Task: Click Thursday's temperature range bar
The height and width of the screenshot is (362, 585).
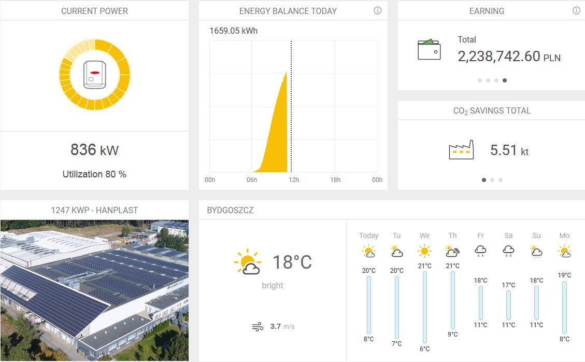Action: click(452, 300)
